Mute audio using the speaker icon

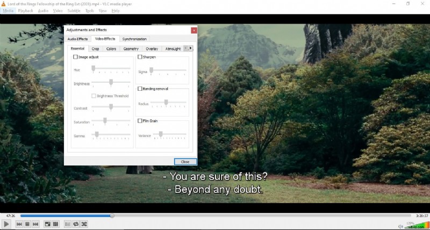point(401,226)
